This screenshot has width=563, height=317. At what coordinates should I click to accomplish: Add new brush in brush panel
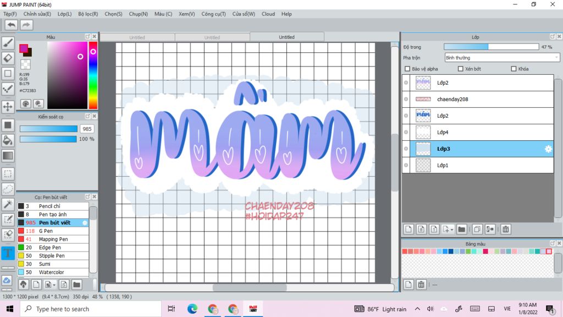pyautogui.click(x=36, y=285)
